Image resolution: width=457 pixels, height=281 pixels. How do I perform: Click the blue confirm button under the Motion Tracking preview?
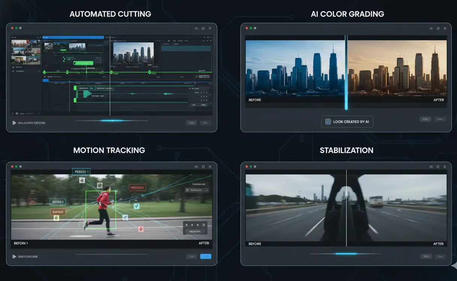[206, 256]
